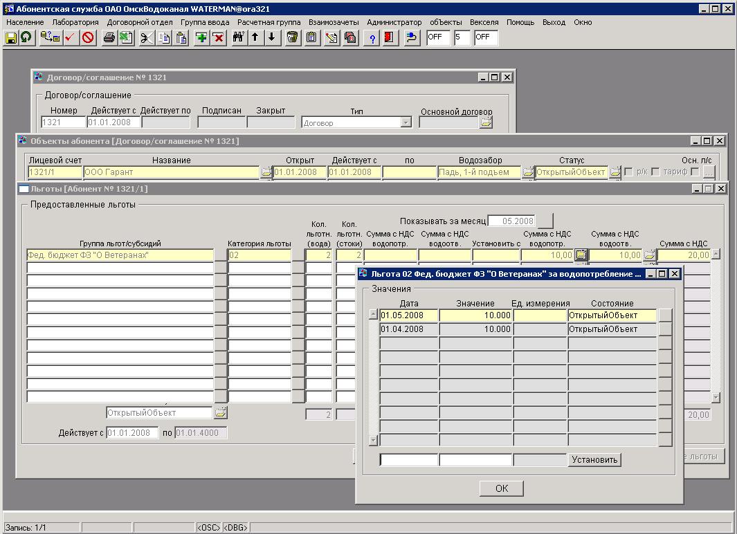Toggle the р/к checkbox

click(629, 172)
